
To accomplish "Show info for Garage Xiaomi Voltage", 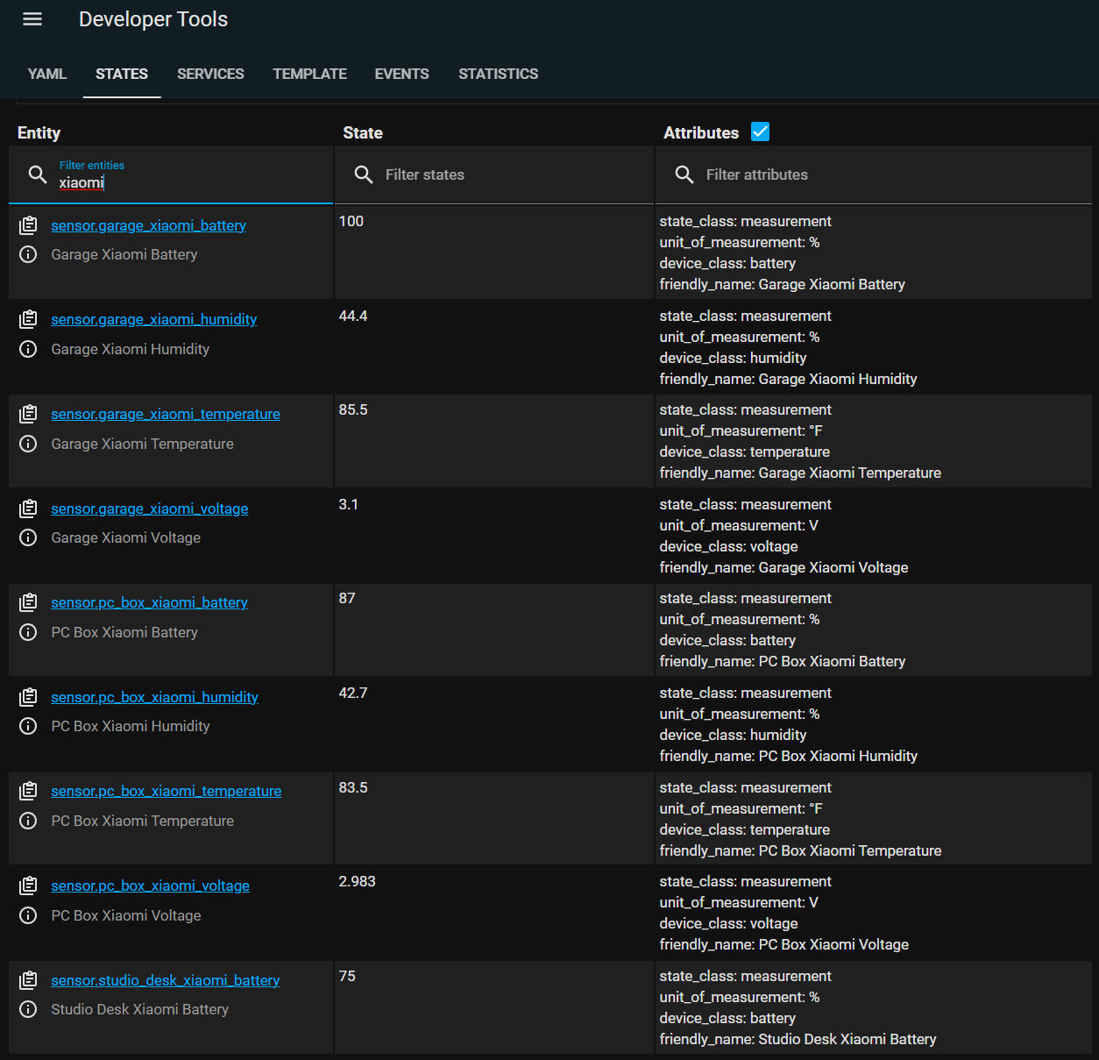I will click(x=28, y=537).
